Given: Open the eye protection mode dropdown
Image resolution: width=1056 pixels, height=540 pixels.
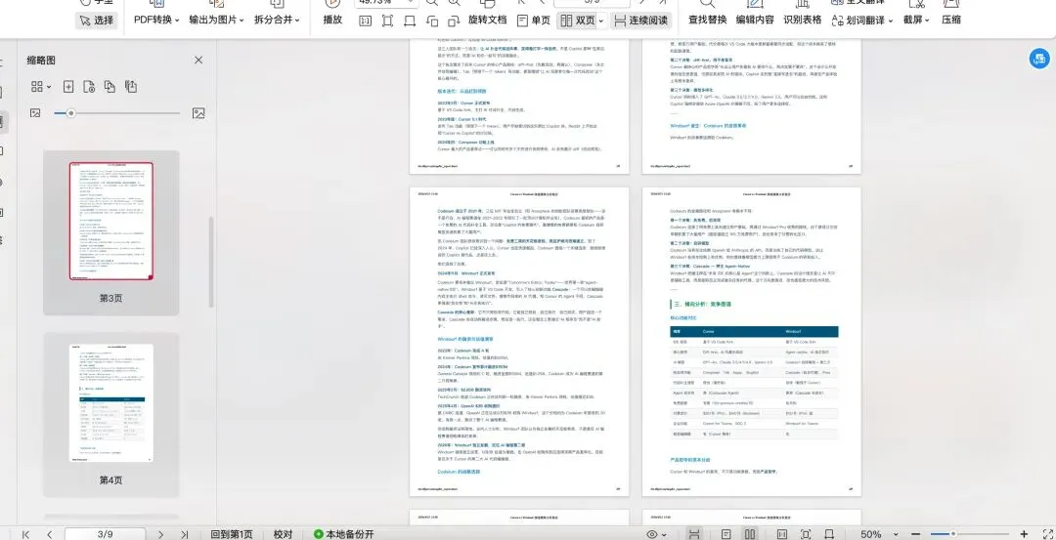Looking at the screenshot, I should [x=657, y=534].
